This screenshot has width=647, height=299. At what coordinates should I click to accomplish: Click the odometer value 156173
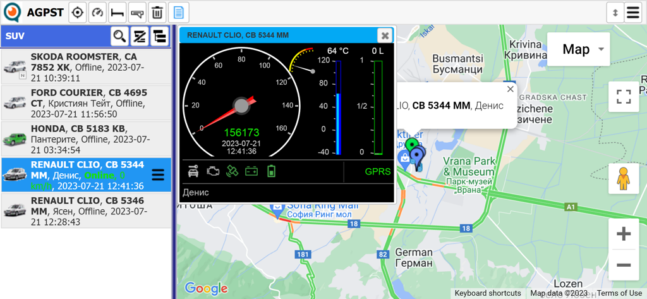click(242, 133)
